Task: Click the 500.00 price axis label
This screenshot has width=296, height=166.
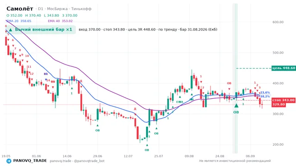Action: pos(278,53)
